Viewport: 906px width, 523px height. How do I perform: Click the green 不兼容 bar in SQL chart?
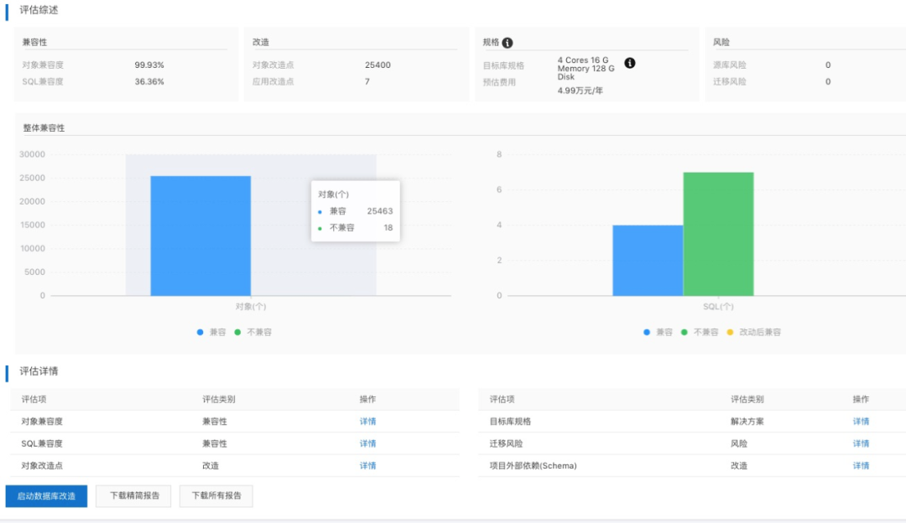pos(718,234)
